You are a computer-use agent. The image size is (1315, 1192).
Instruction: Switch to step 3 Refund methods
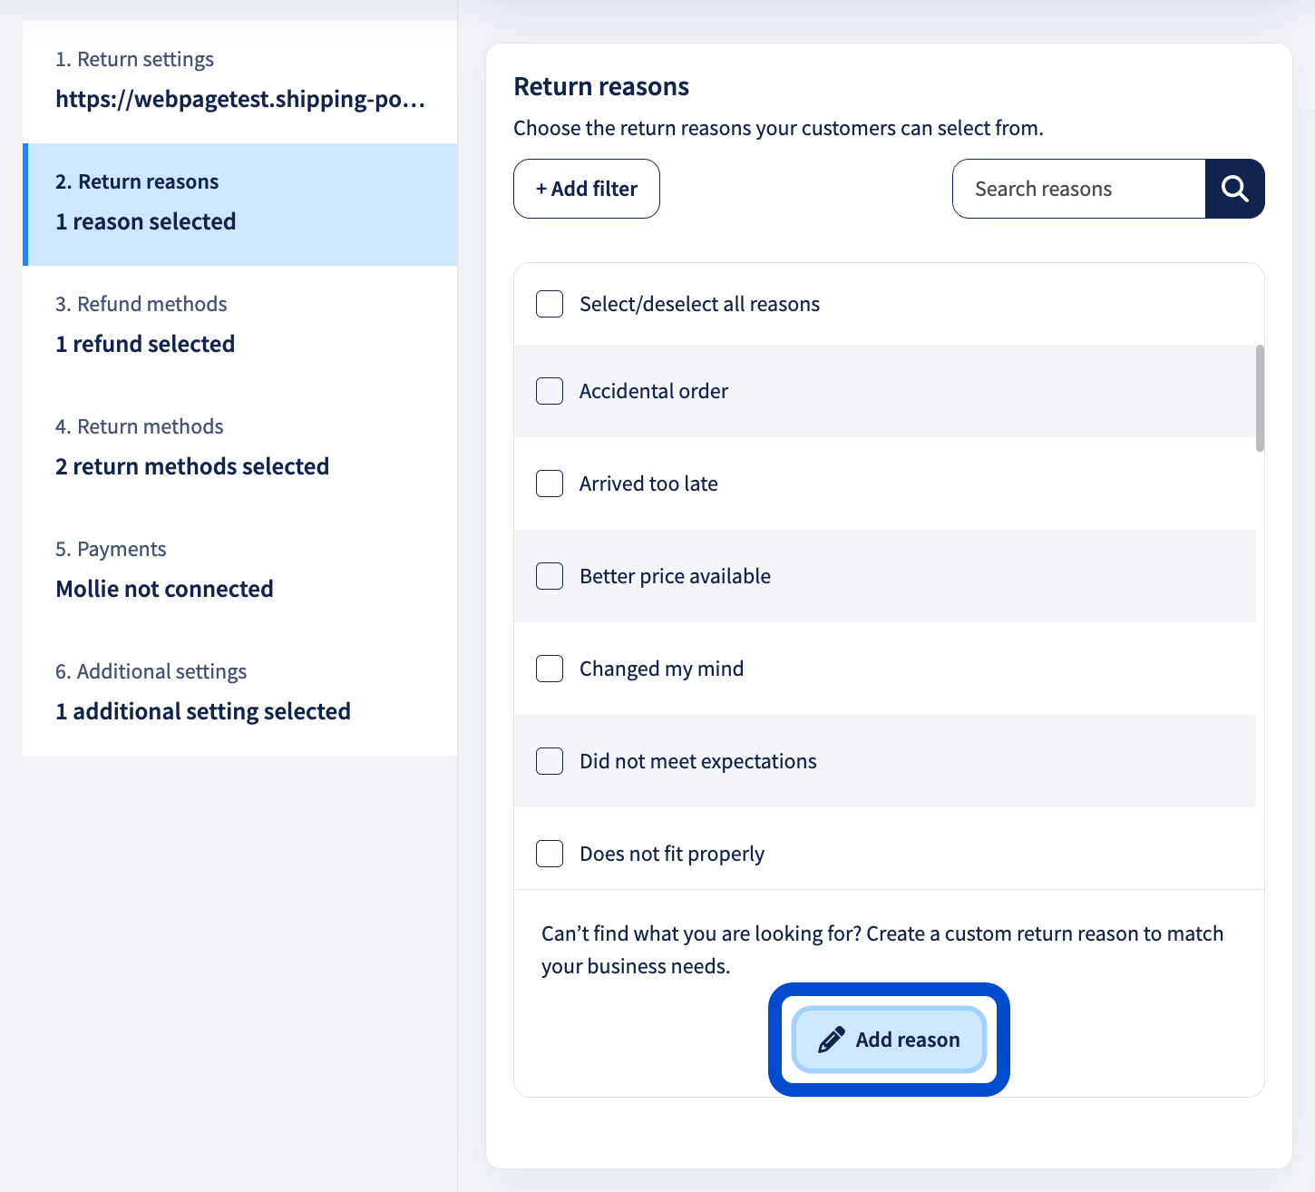[240, 327]
